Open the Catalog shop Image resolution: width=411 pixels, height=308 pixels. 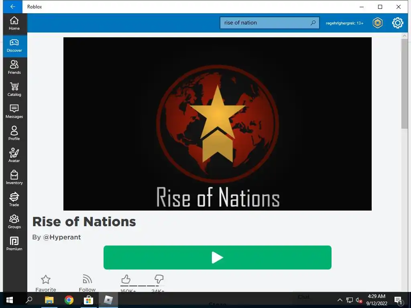14,90
